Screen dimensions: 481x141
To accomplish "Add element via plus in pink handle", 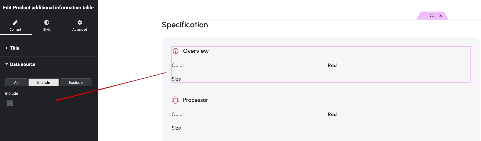I will [x=424, y=16].
